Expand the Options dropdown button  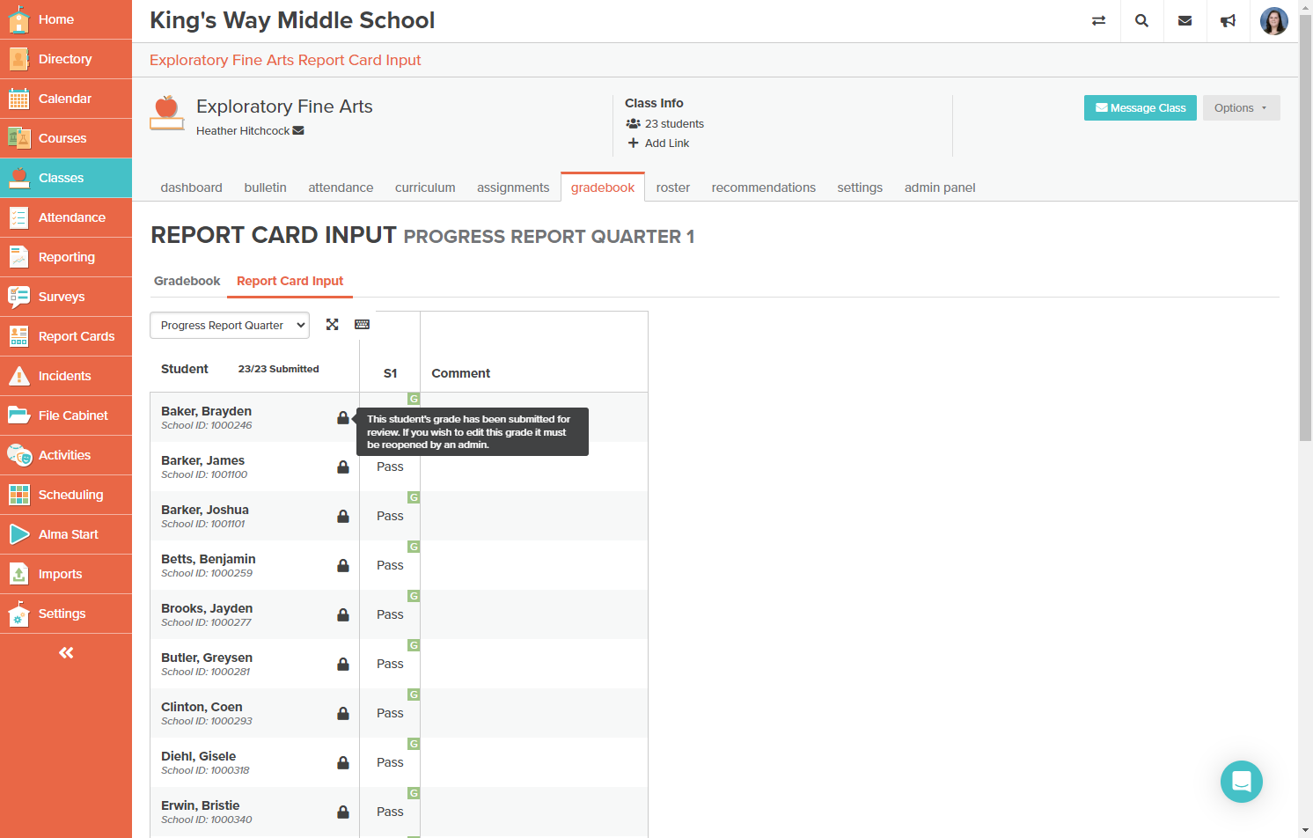[1241, 108]
